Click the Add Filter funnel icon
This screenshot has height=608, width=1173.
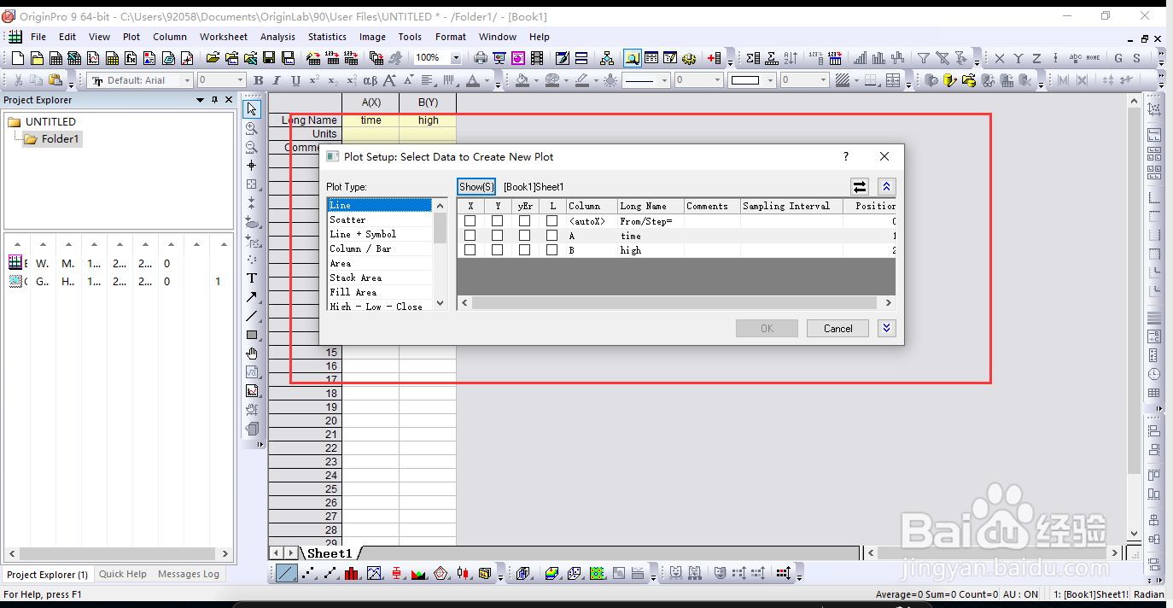924,58
